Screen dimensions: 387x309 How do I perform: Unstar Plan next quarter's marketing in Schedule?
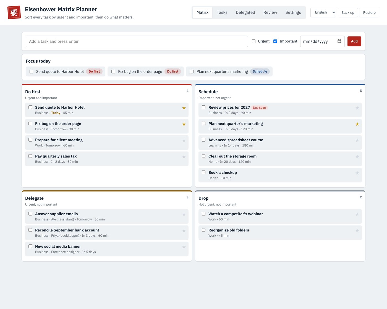(x=357, y=124)
